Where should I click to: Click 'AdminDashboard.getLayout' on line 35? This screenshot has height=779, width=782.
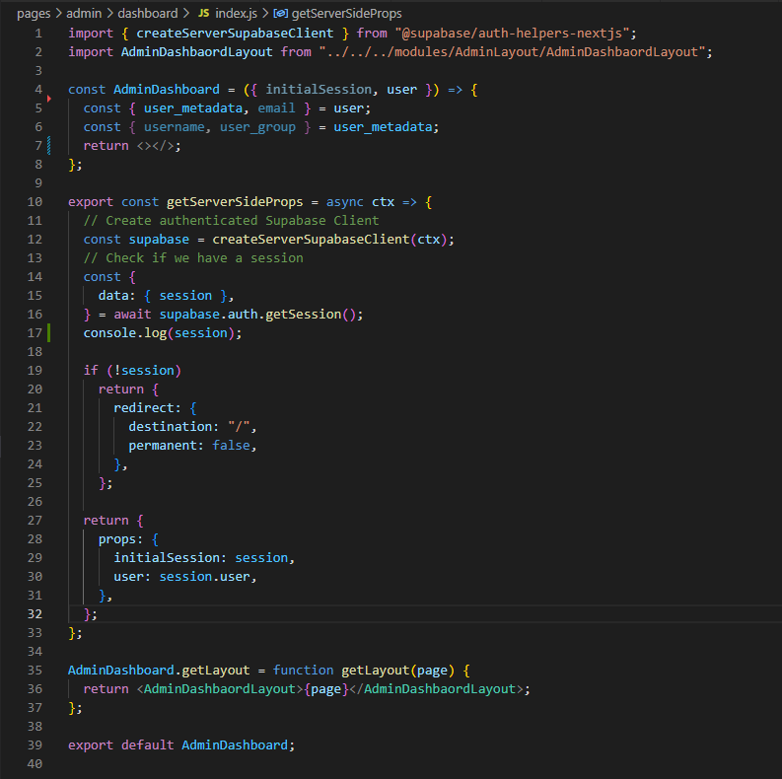point(159,671)
